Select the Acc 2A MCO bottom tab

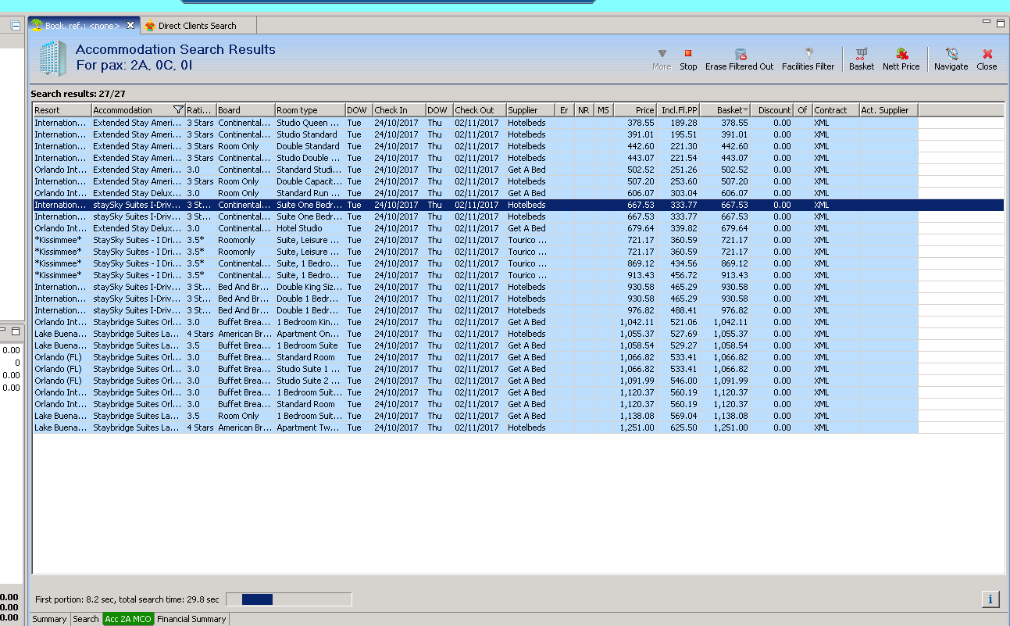pyautogui.click(x=128, y=619)
